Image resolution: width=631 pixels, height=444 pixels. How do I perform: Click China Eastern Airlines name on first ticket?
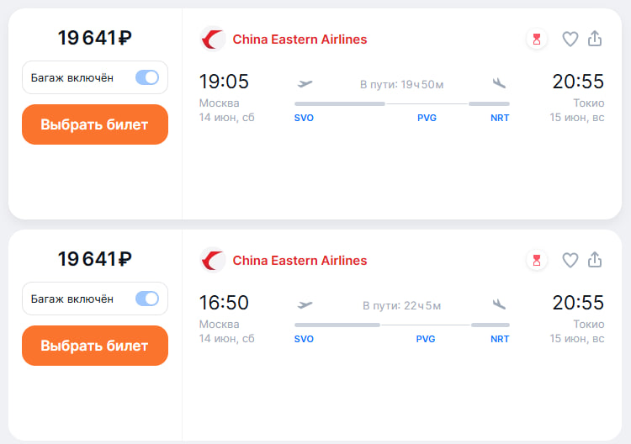(x=300, y=40)
